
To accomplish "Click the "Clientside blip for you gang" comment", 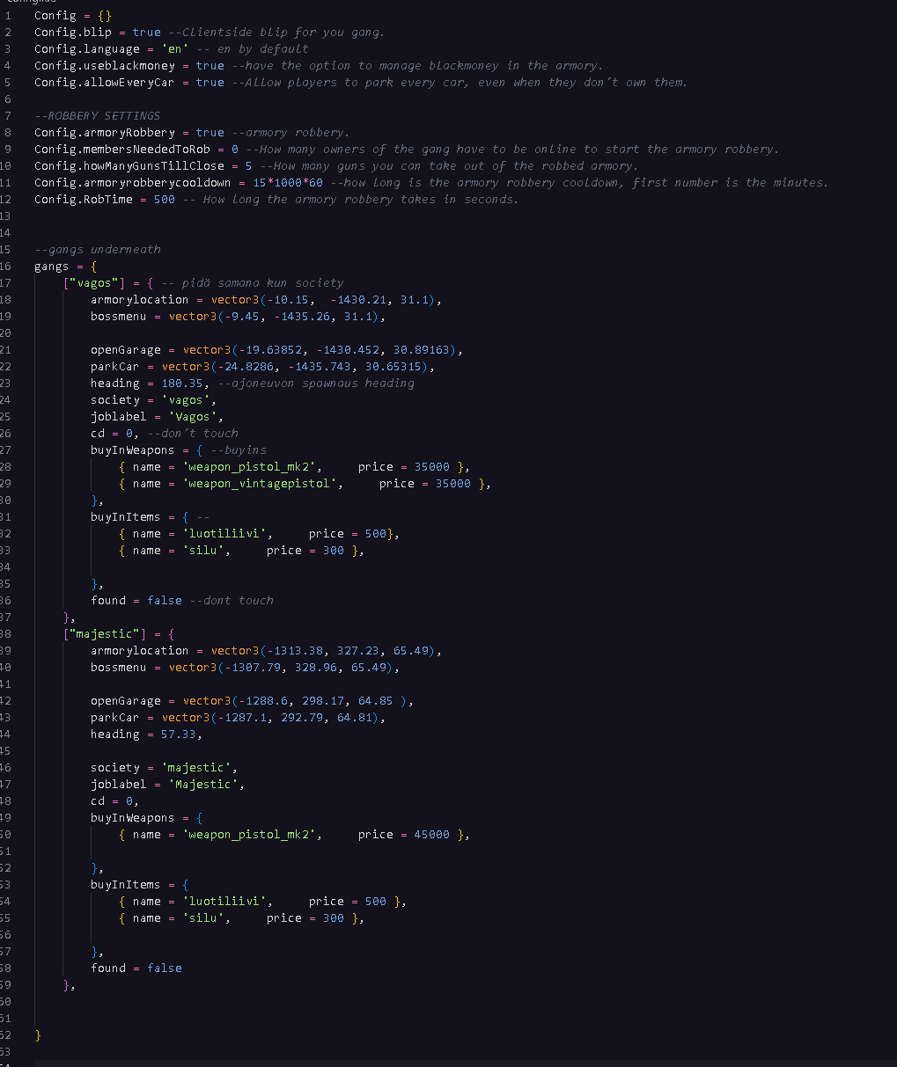I will pos(283,33).
